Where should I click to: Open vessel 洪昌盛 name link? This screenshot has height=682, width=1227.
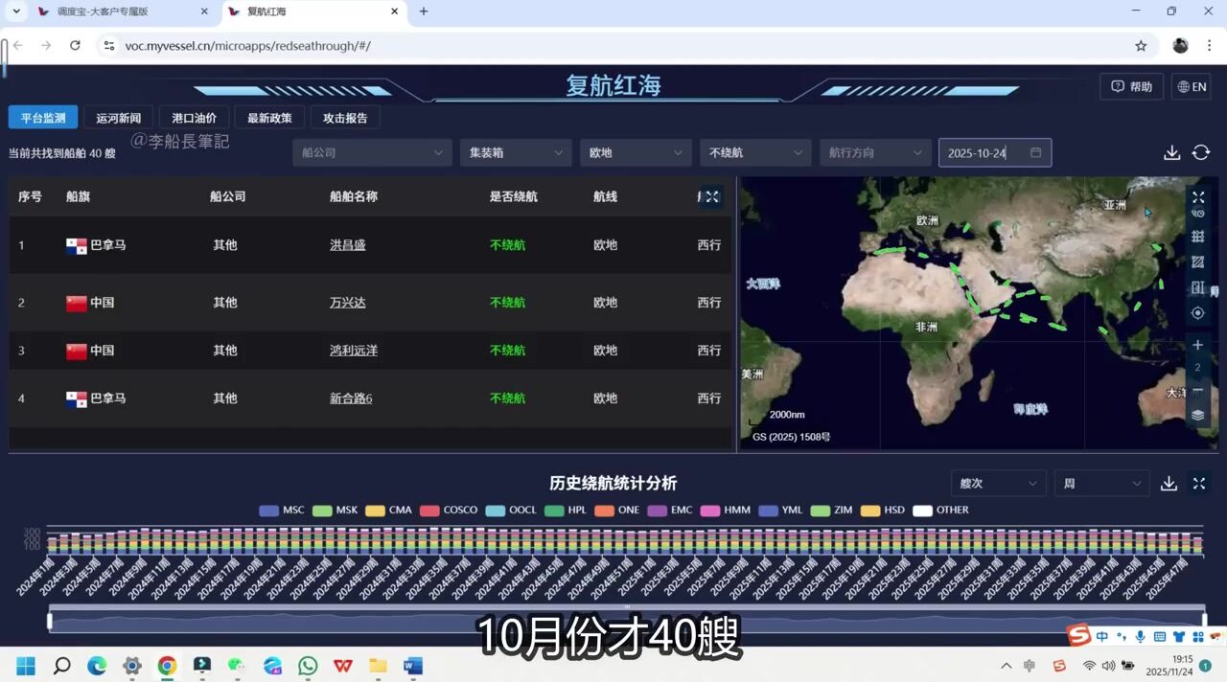click(x=347, y=245)
